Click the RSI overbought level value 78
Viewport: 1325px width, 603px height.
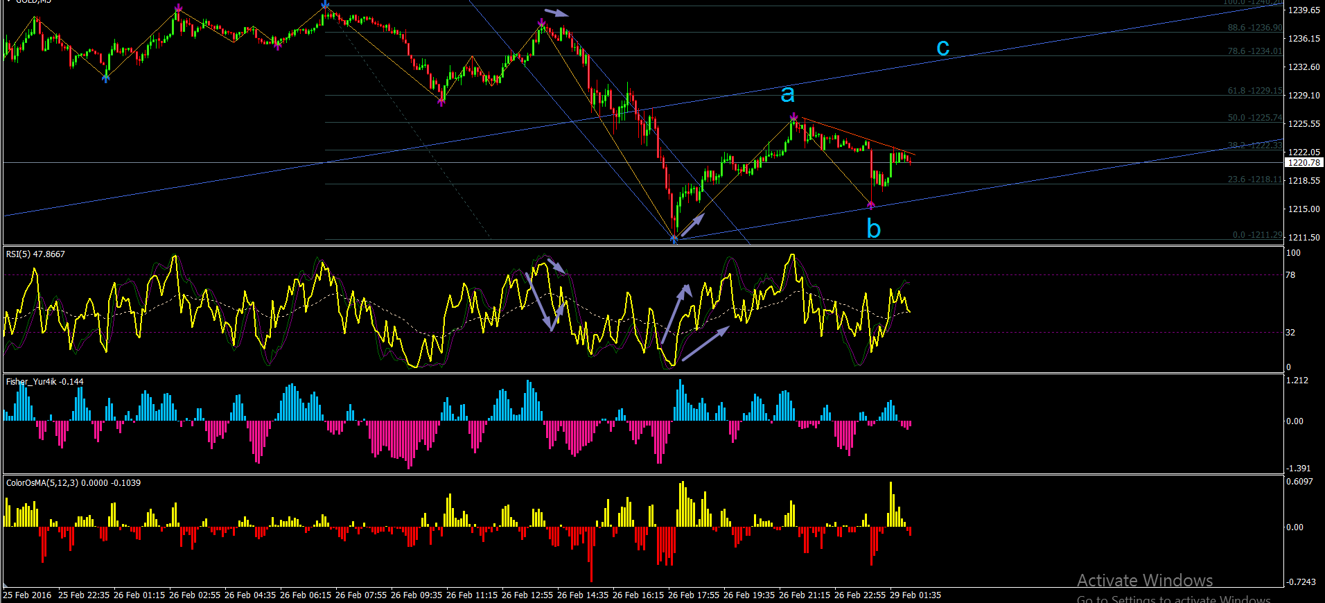[1290, 275]
